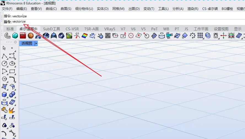This screenshot has width=245, height=139.
Task: Expand the 透视图 viewport dropdown arrow
Action: (36, 43)
